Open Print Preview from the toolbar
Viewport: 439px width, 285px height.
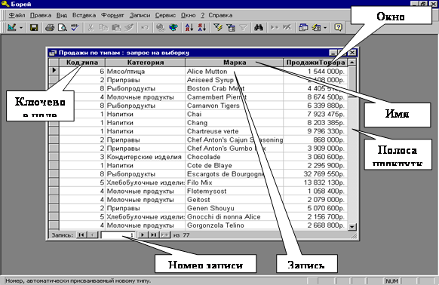tap(63, 27)
